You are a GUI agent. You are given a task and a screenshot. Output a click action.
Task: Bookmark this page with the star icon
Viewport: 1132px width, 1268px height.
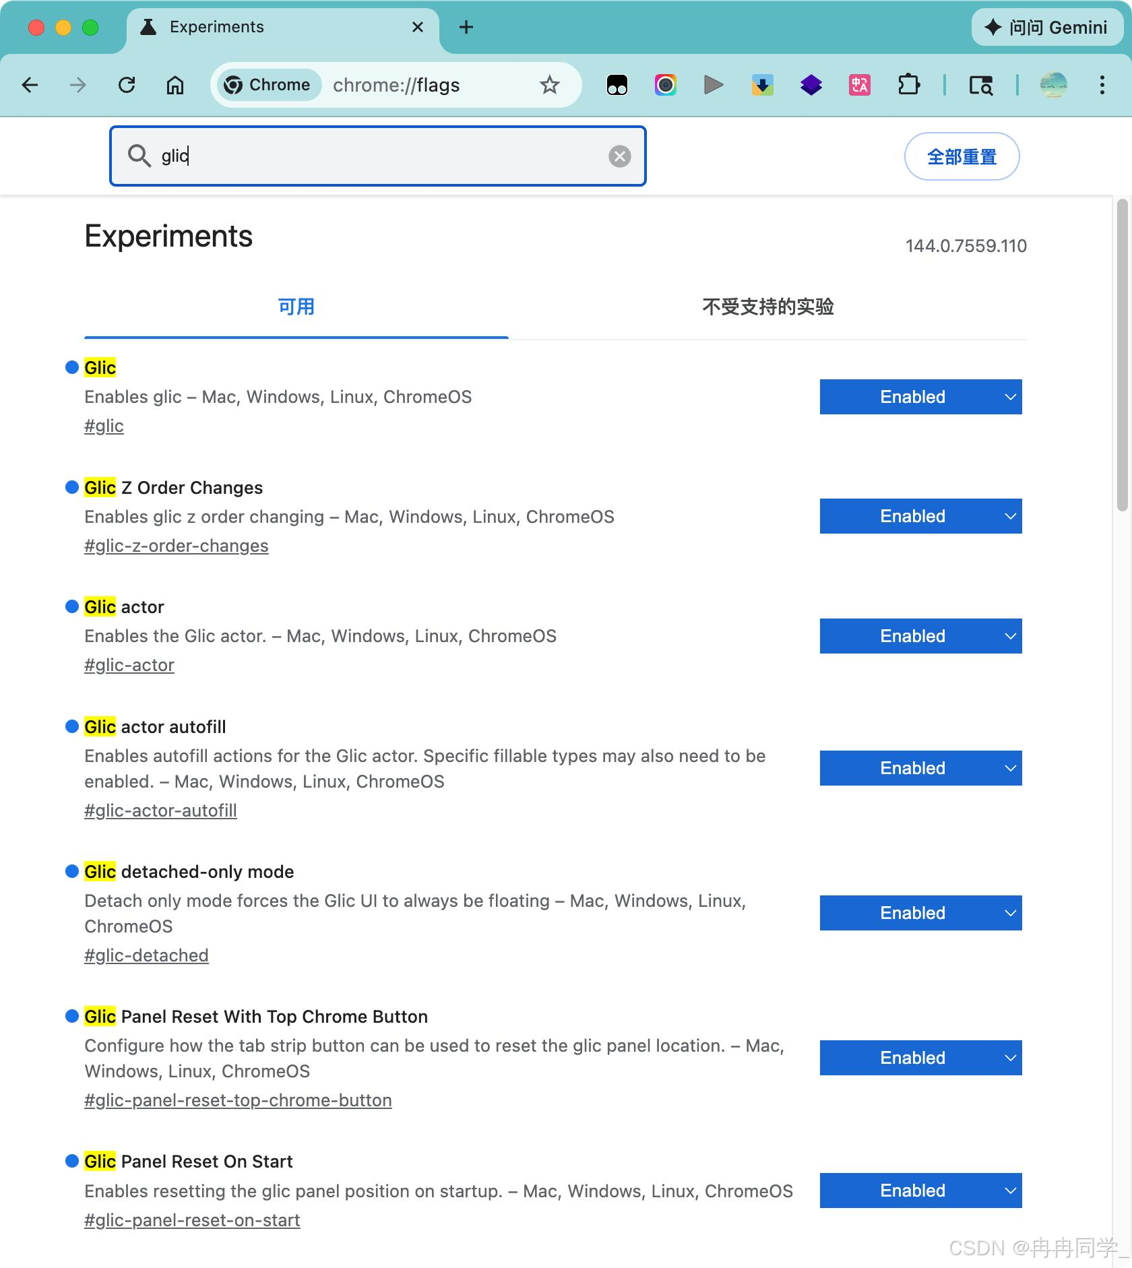[x=550, y=85]
